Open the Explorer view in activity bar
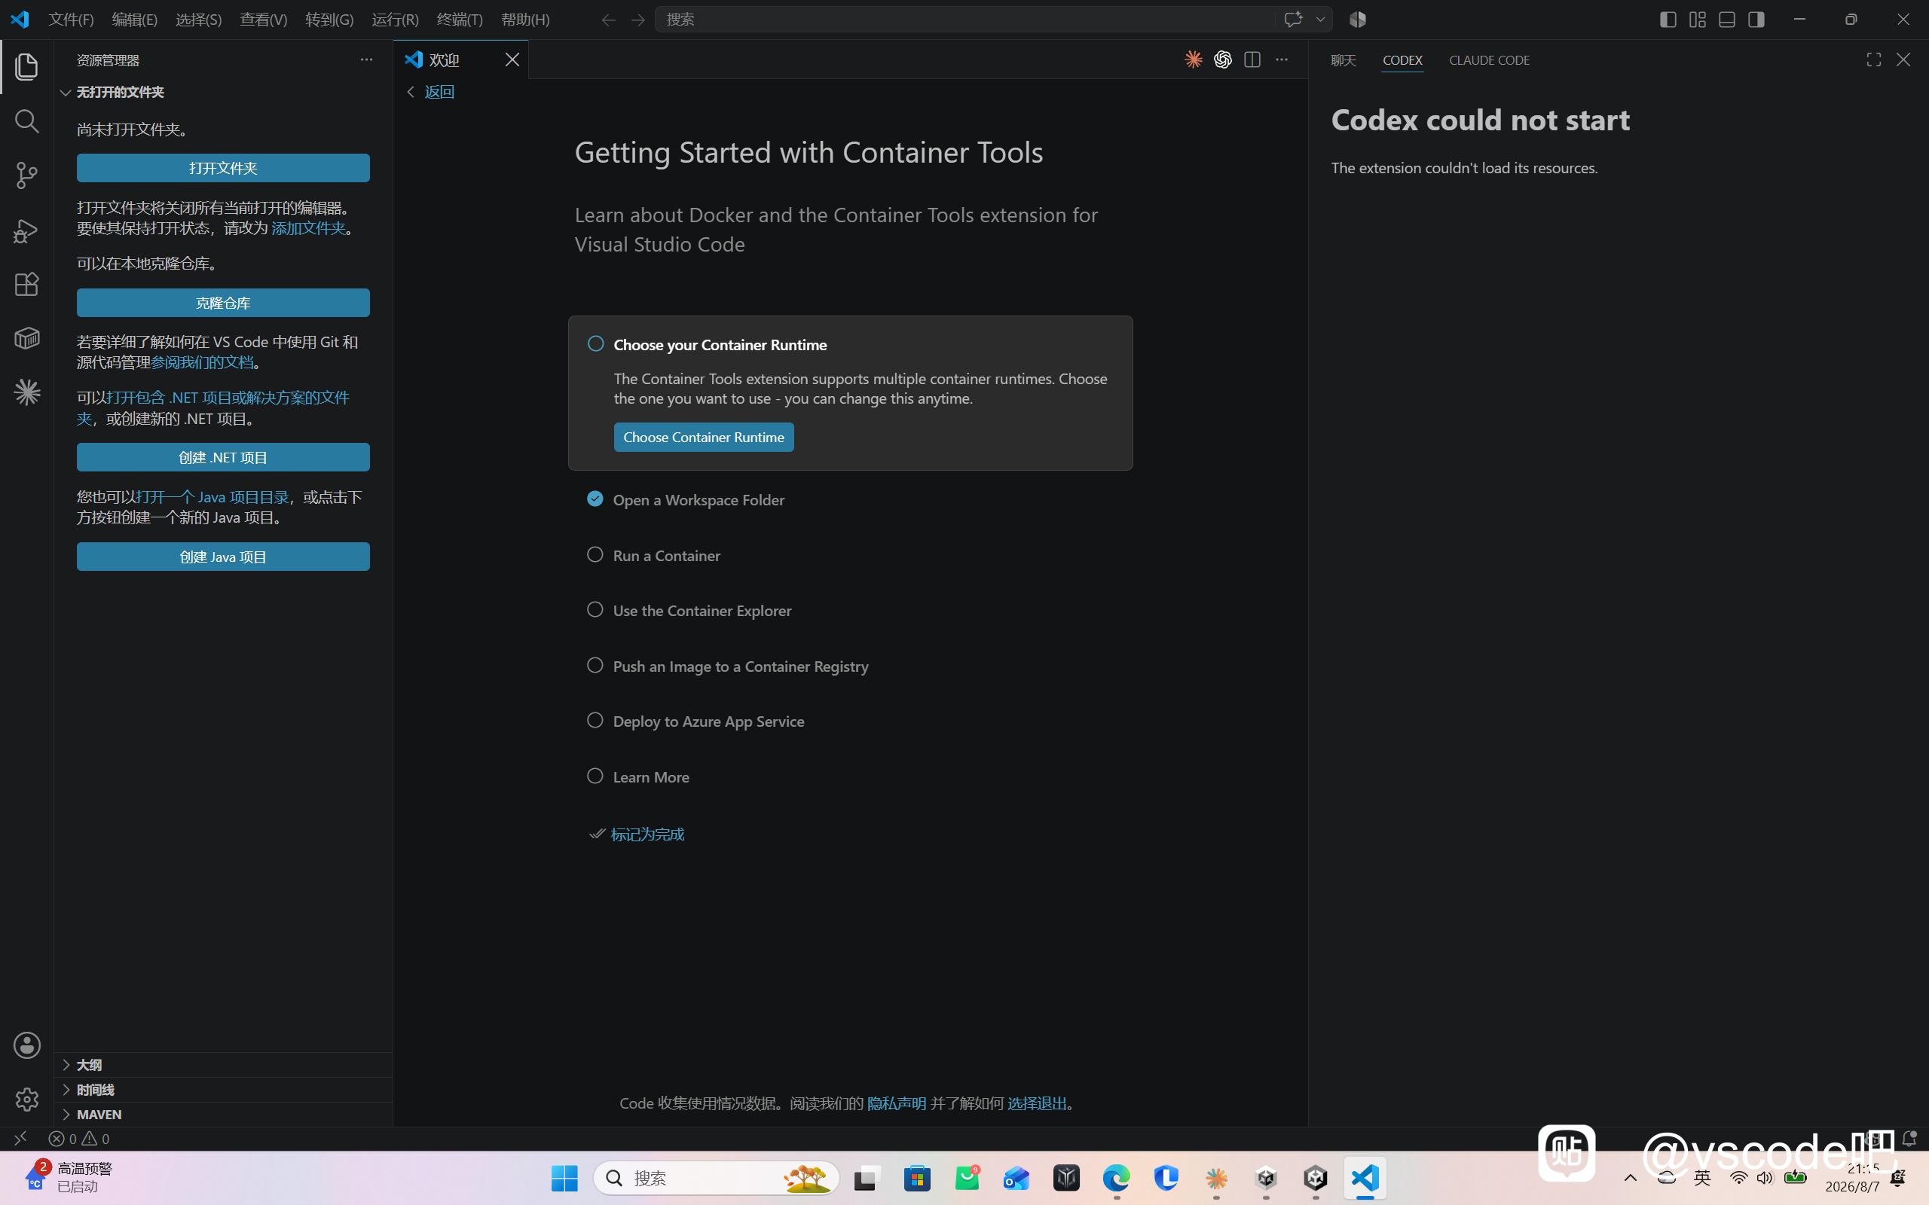Image resolution: width=1929 pixels, height=1205 pixels. (x=26, y=67)
